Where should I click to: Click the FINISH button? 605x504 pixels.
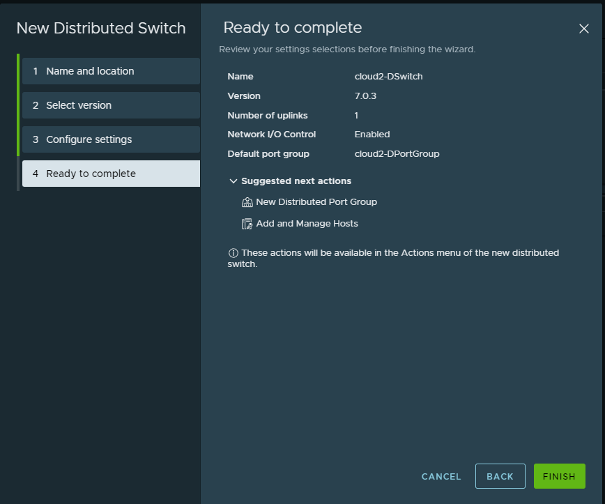(x=560, y=476)
